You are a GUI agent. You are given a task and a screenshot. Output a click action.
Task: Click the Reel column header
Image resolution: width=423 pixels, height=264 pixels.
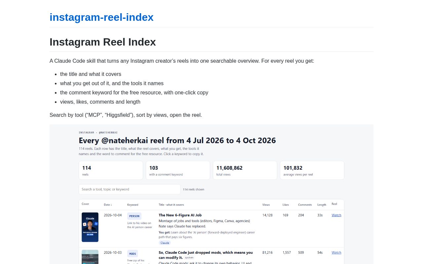point(334,204)
